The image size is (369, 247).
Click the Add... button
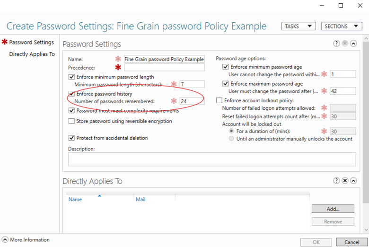(x=333, y=209)
